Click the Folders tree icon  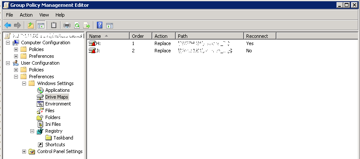pos(40,117)
